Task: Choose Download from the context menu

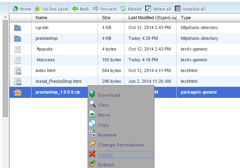Action: 109,95
